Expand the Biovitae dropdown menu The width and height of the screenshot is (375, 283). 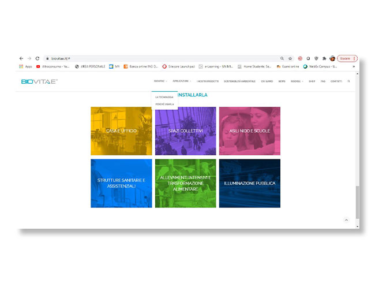(x=160, y=81)
